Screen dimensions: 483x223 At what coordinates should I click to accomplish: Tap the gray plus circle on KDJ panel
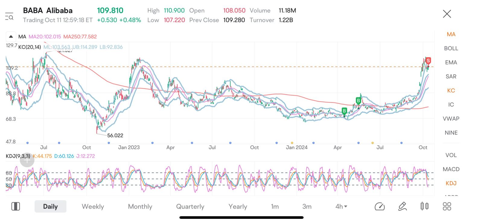click(27, 160)
